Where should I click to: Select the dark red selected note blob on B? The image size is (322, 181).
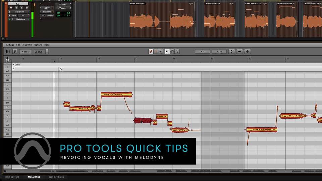[x=143, y=121]
